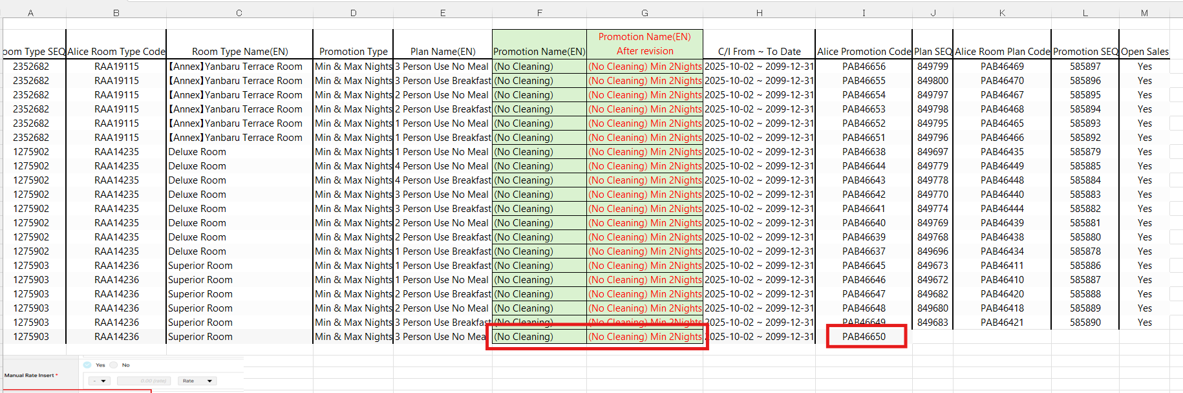
Task: Select promotion code cell PAB46656
Action: (x=864, y=67)
